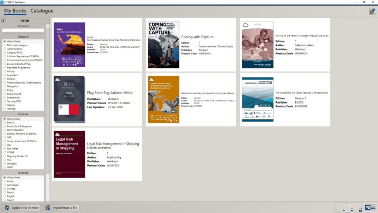The image size is (378, 213).
Task: Click Import from a file button
Action: (61, 208)
